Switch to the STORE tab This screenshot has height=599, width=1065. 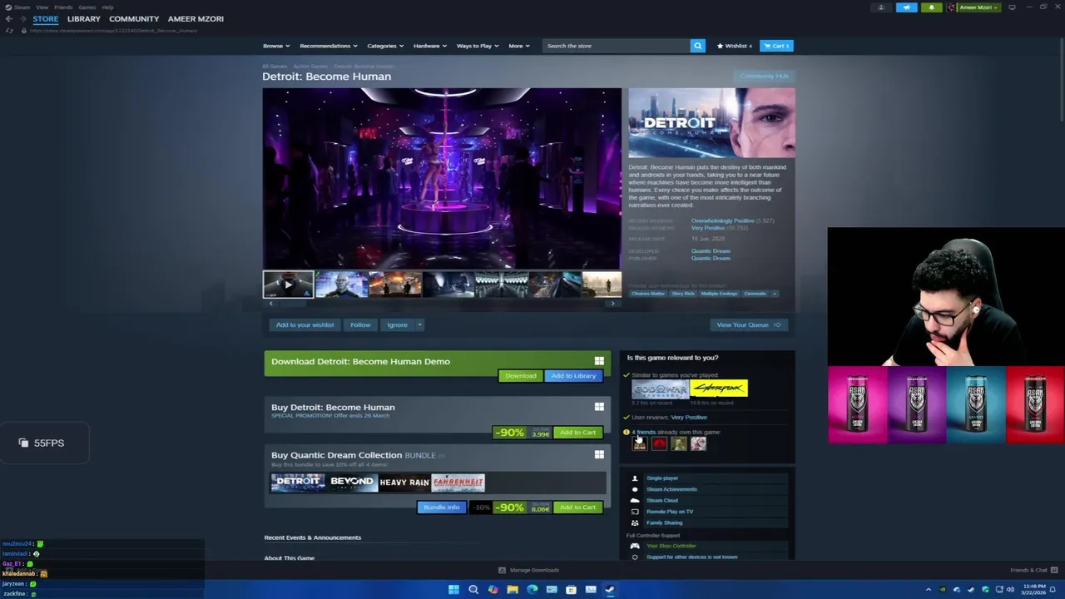click(x=46, y=18)
